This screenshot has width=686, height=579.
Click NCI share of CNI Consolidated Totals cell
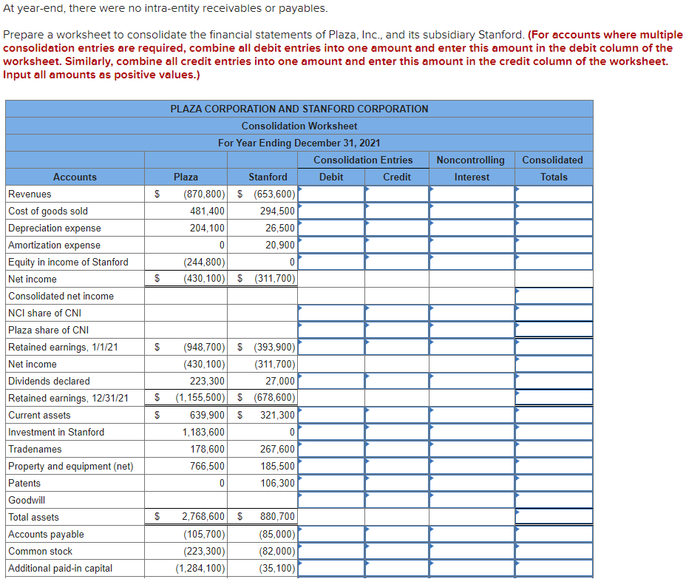click(x=554, y=313)
